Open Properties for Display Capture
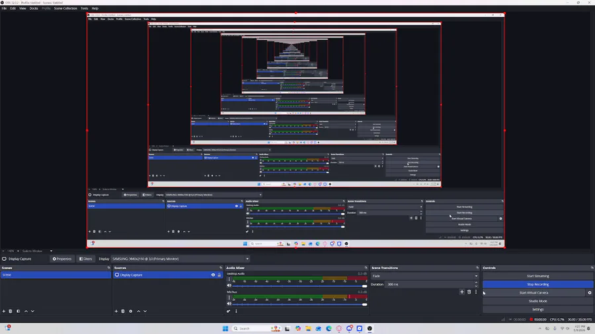 point(62,259)
